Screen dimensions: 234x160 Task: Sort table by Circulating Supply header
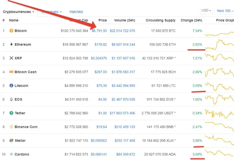pyautogui.click(x=160, y=20)
